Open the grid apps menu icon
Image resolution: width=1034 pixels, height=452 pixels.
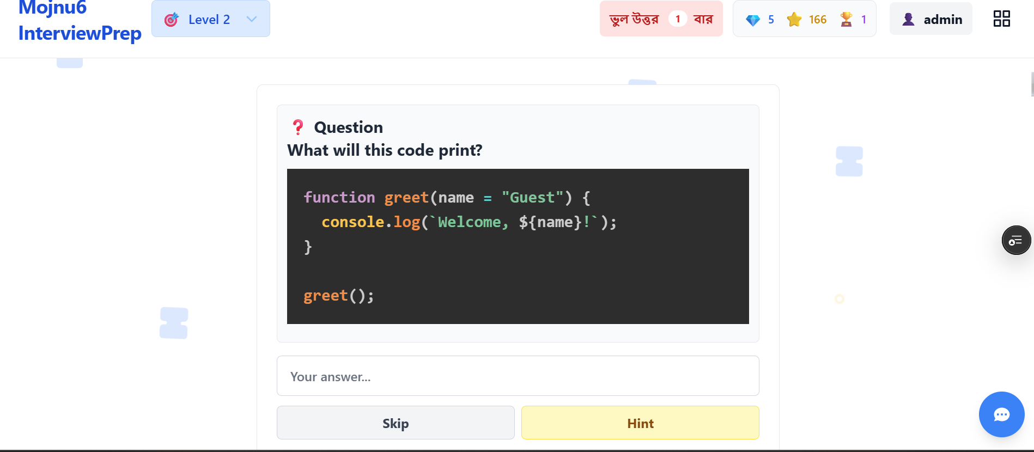coord(1001,19)
